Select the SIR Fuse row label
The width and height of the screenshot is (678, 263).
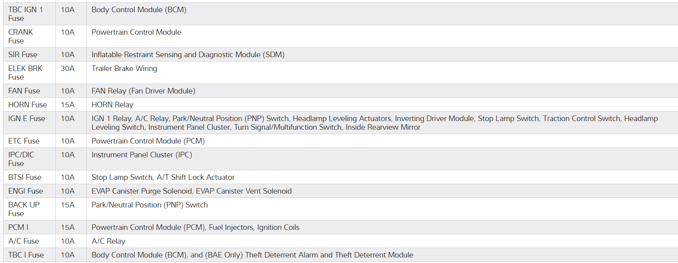pos(23,55)
